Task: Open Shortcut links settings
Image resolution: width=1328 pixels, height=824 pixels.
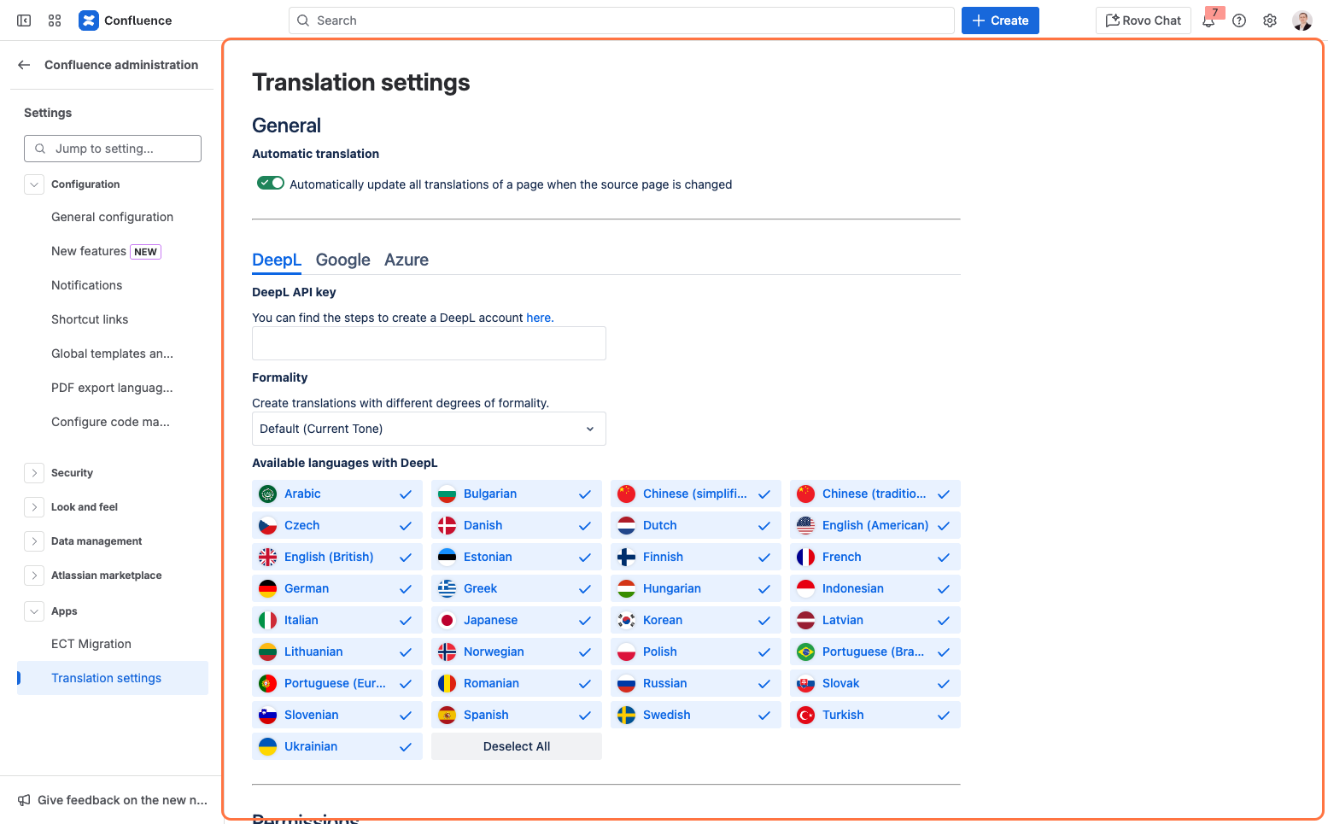Action: pyautogui.click(x=112, y=319)
